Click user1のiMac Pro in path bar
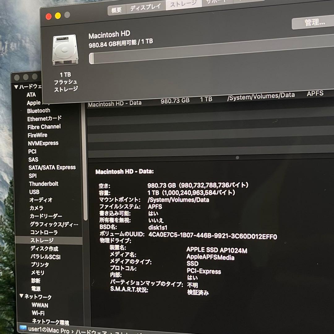The height and width of the screenshot is (334, 334). pos(49,330)
